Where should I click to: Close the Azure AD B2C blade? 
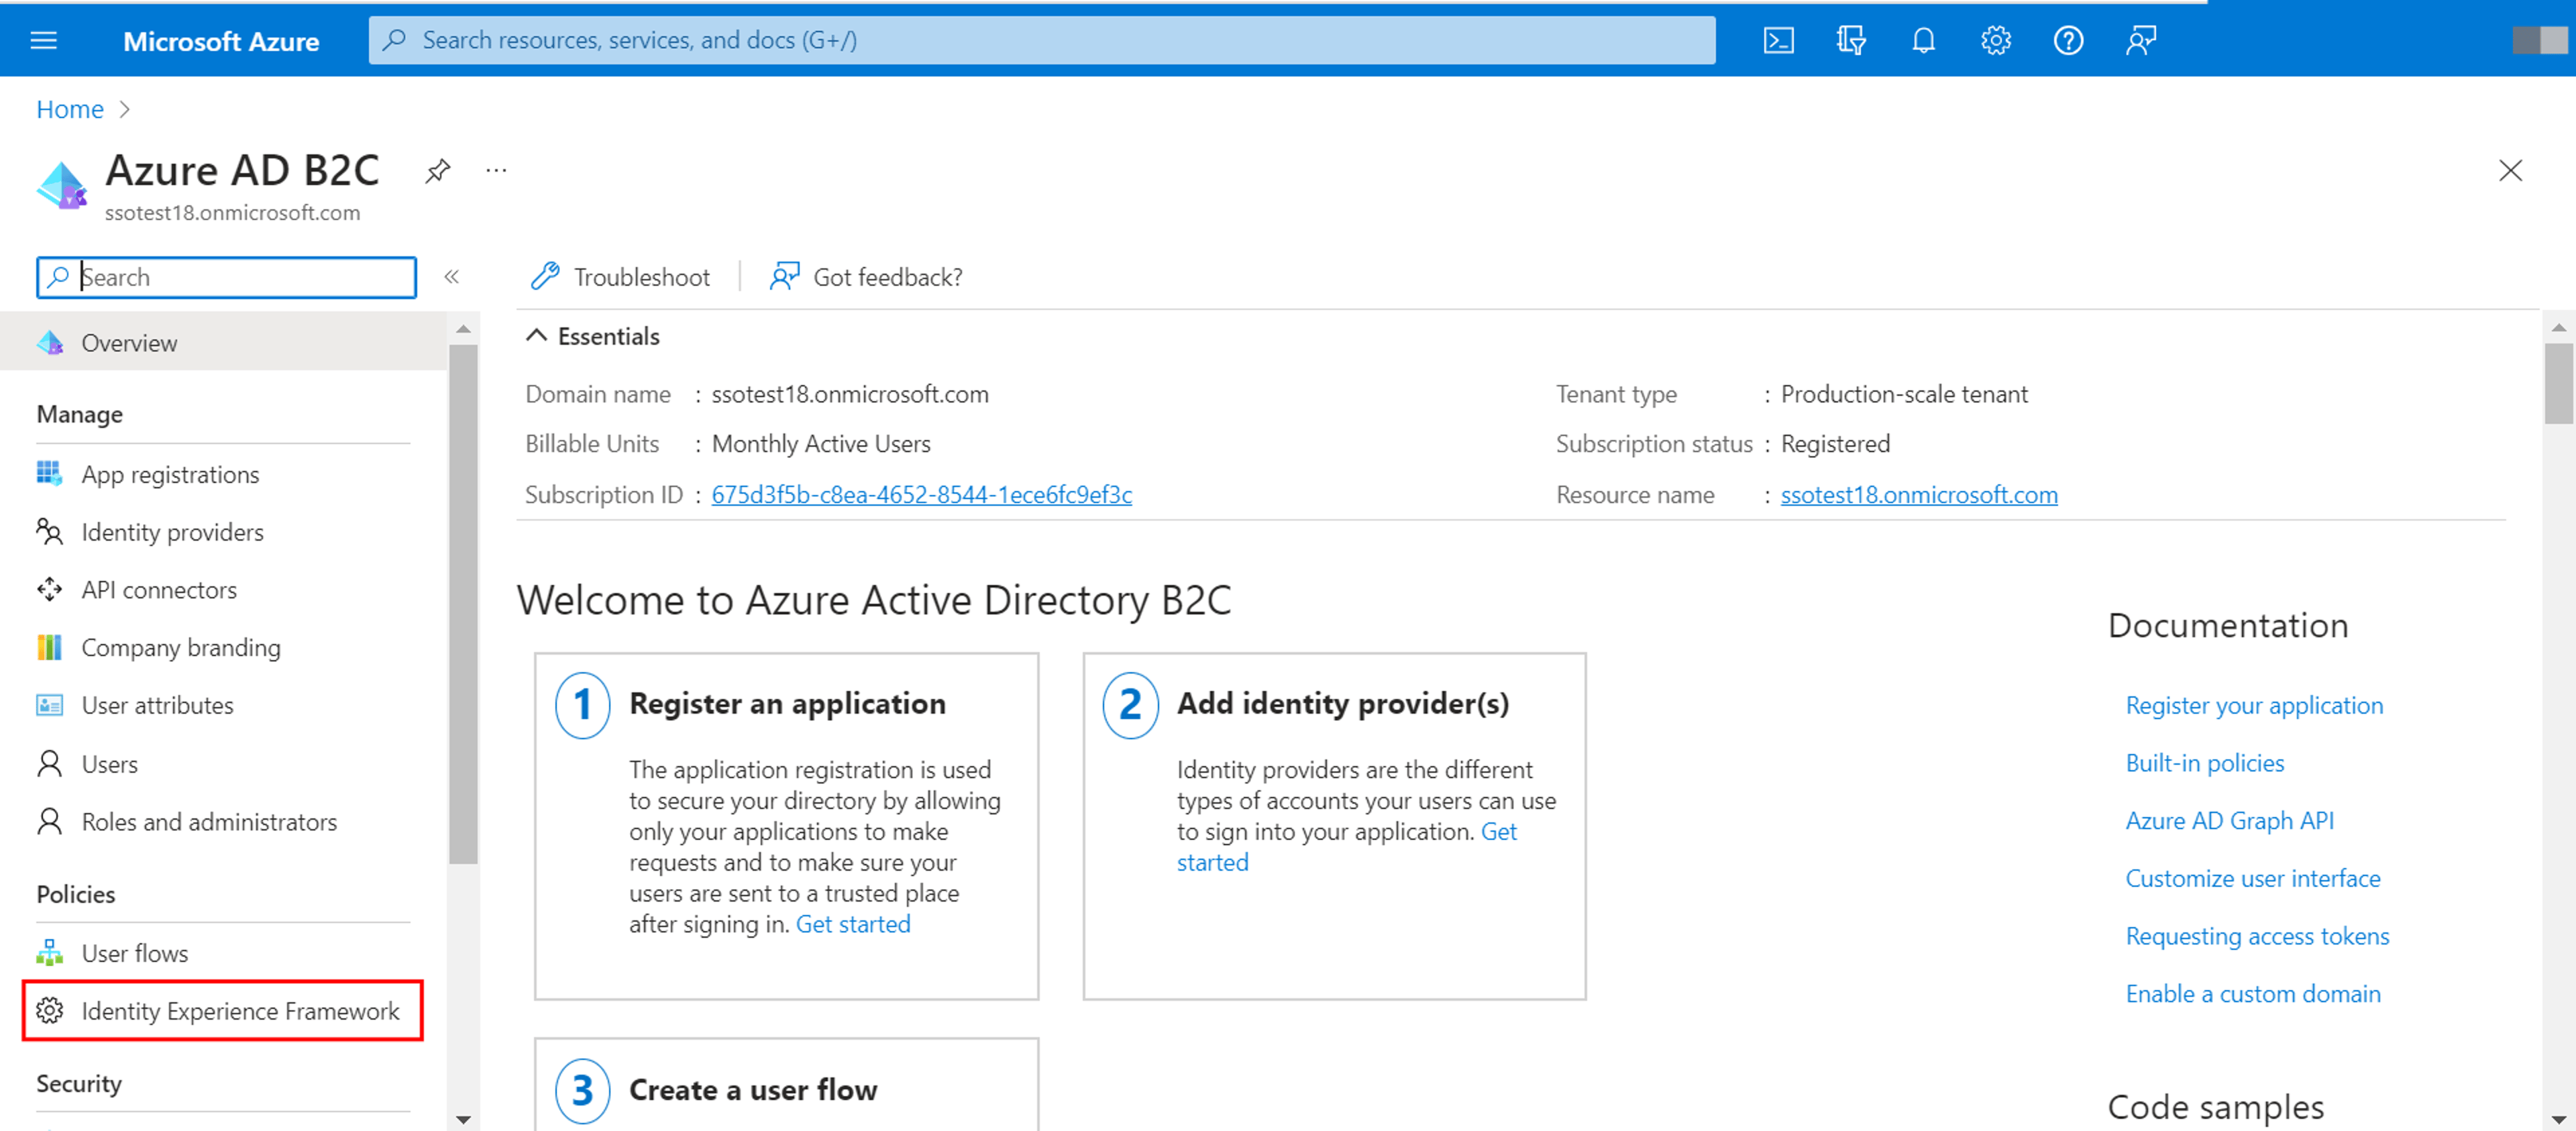(2510, 171)
